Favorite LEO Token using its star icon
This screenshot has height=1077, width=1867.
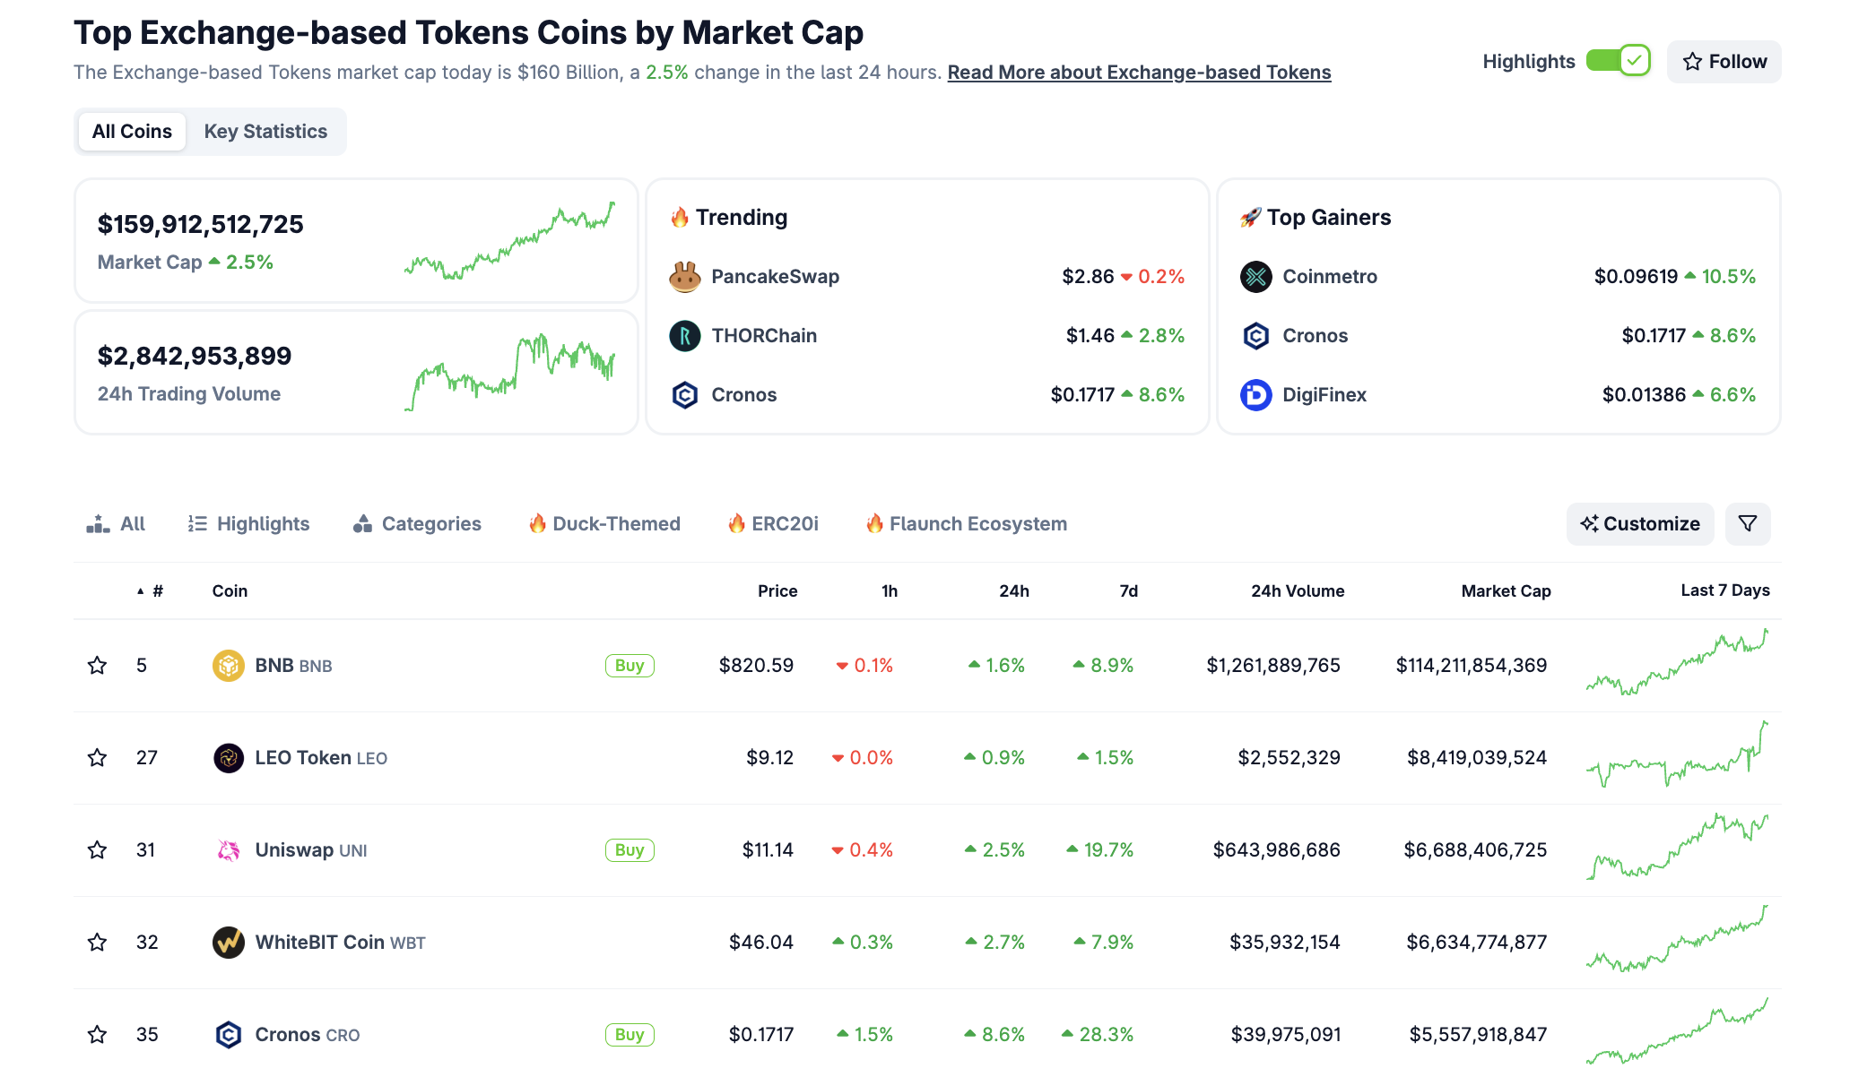point(97,757)
